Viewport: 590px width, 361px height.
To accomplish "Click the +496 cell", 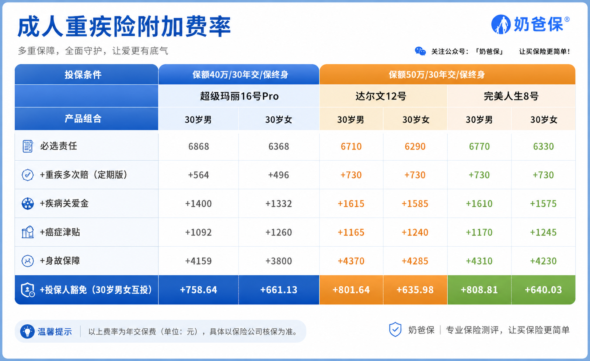I will (279, 175).
